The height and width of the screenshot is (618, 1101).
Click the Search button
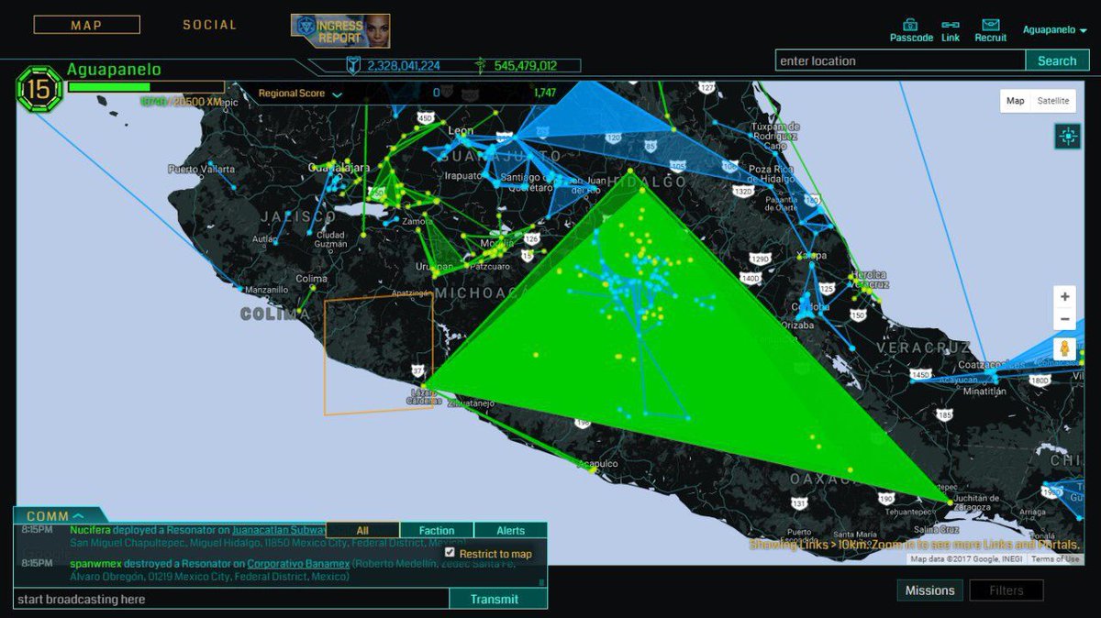point(1057,61)
